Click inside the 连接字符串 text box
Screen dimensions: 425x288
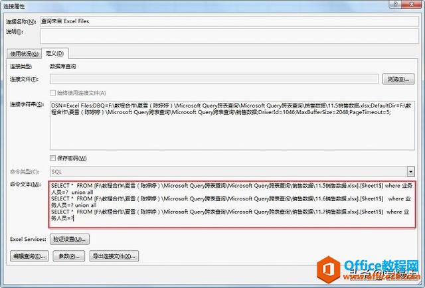tap(232, 126)
